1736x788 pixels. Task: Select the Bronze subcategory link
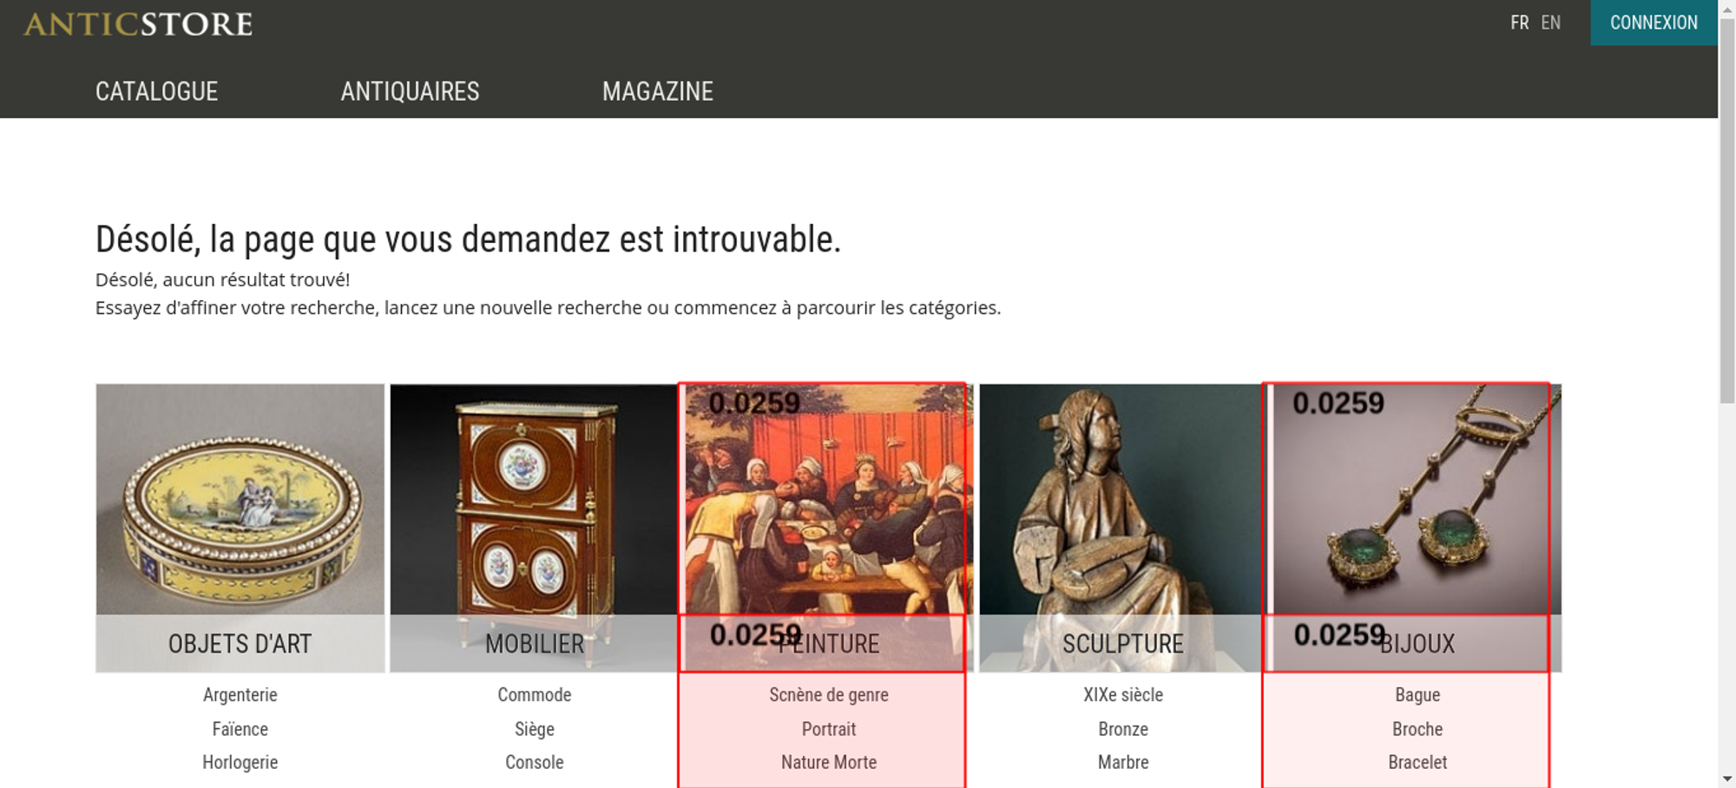[1123, 729]
